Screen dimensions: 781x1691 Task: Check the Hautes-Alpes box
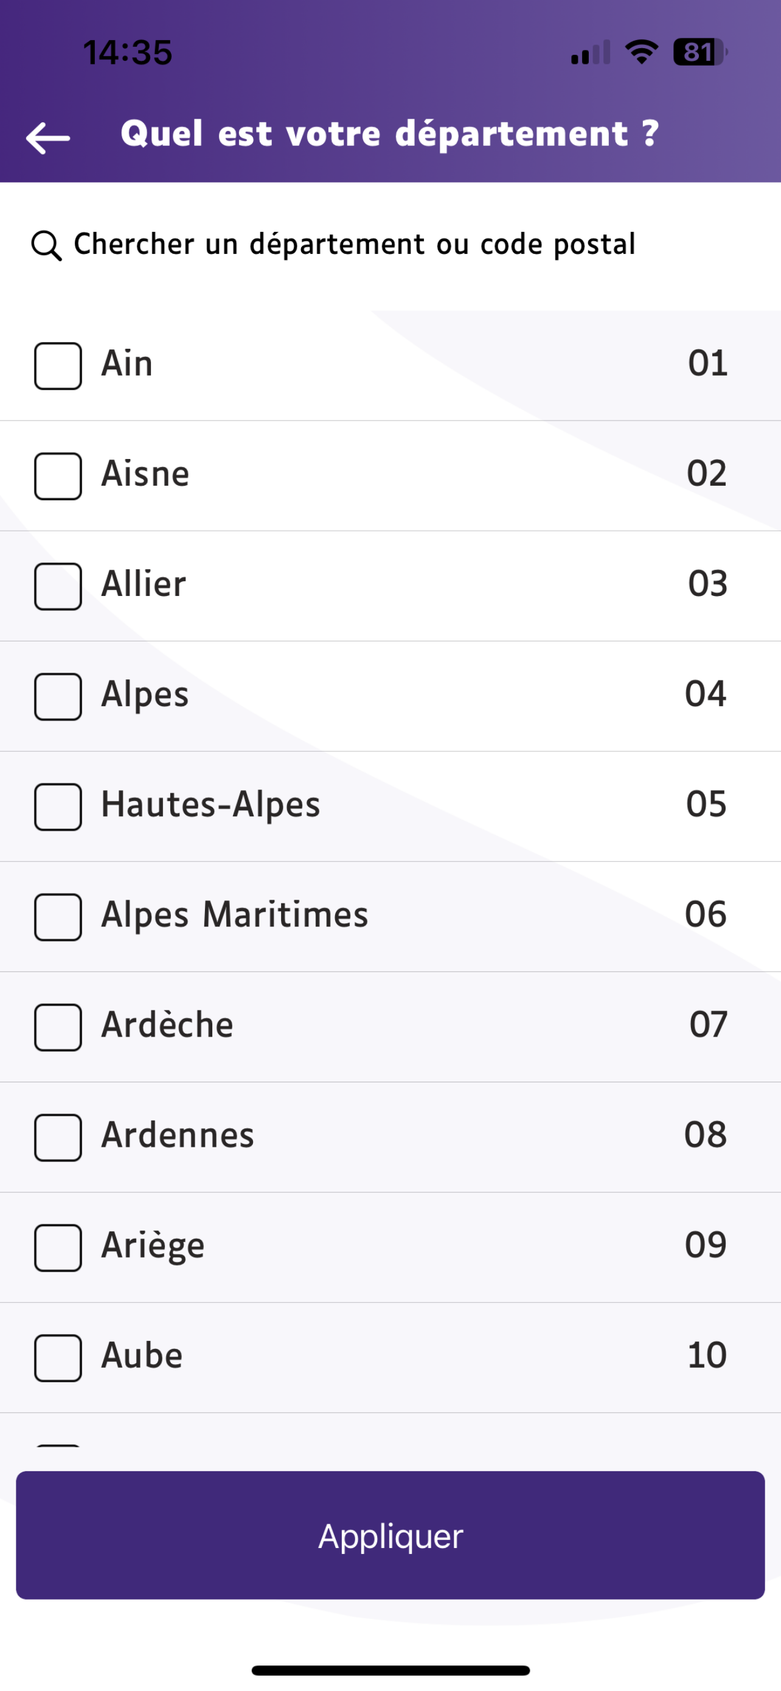click(x=58, y=807)
